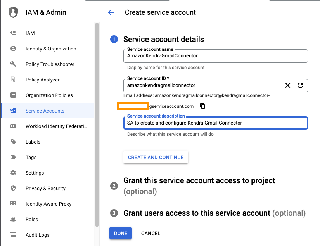Open Policy Analyzer menu item

[47, 80]
